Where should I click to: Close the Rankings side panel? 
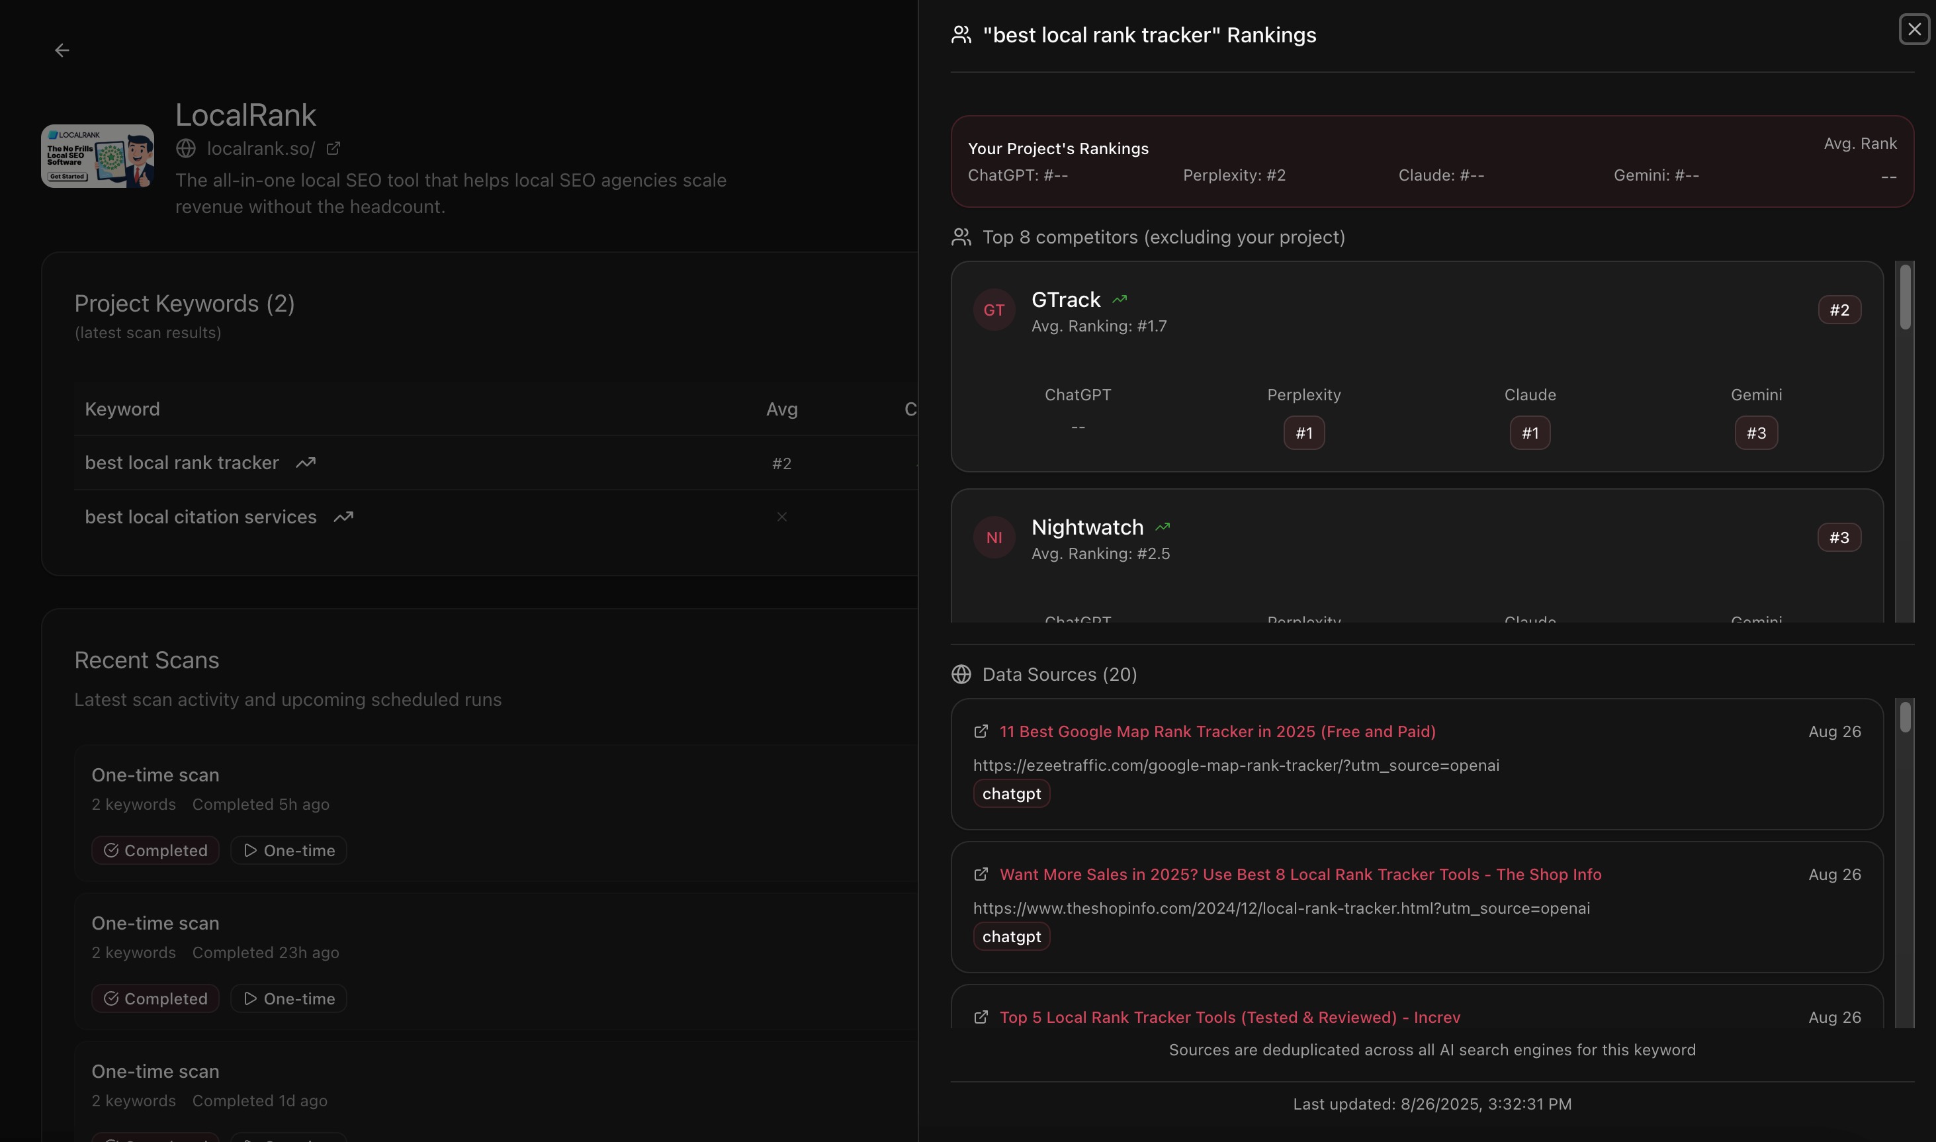point(1914,29)
